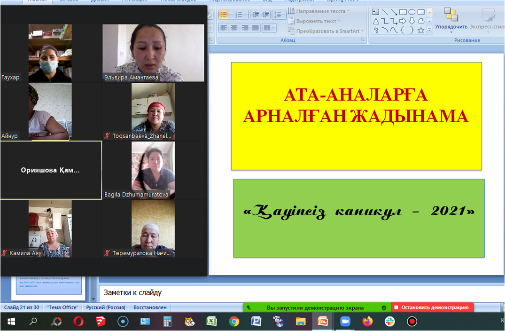The image size is (505, 331).
Task: Open Zoom from the Windows taskbar
Action: [x=345, y=322]
